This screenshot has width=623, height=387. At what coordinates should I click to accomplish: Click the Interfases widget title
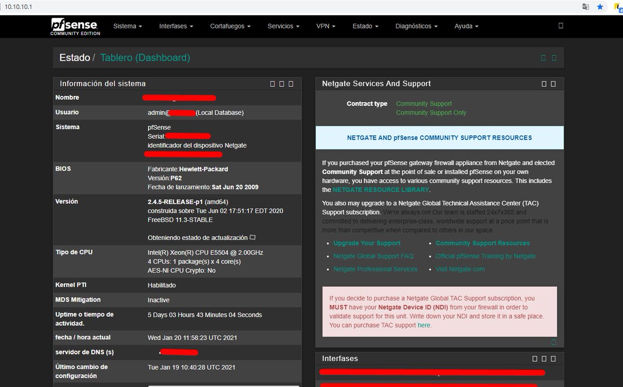(x=340, y=358)
